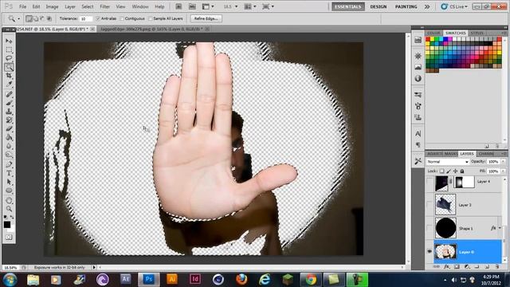The height and width of the screenshot is (287, 510).
Task: Switch to the Design workspace
Action: tap(379, 6)
